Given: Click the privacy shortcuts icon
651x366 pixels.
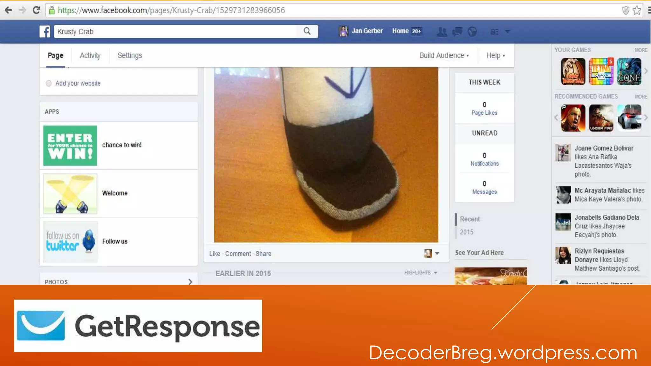Looking at the screenshot, I should pyautogui.click(x=495, y=31).
